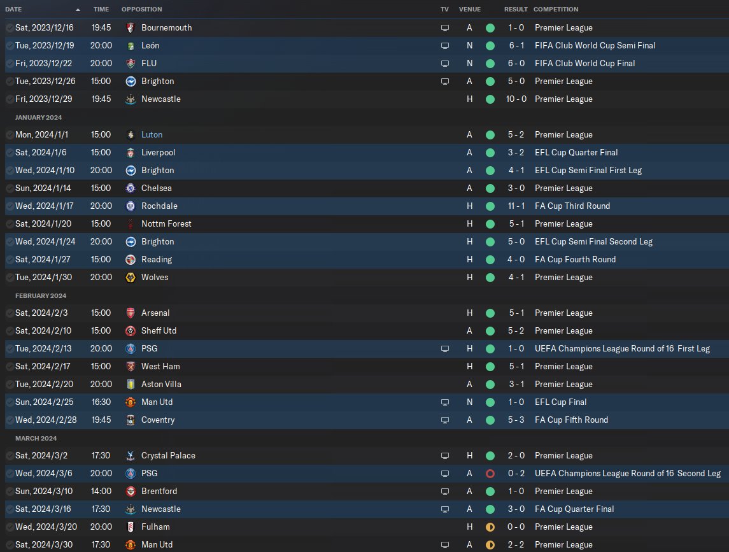Click TV broadcast icon on EFL Cup Final row
The image size is (729, 552).
pos(445,402)
